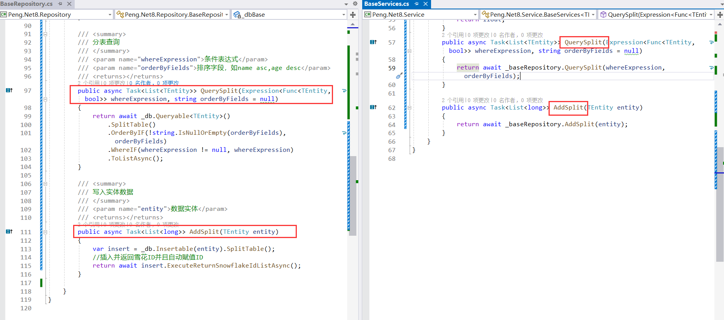The height and width of the screenshot is (320, 724).
Task: Click line number 61 in right editor
Action: pos(392,94)
